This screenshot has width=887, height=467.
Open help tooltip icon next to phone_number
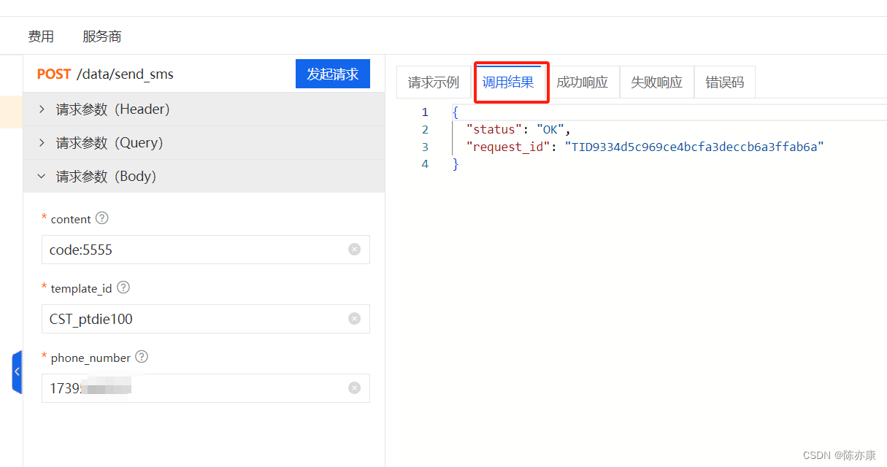tap(142, 357)
